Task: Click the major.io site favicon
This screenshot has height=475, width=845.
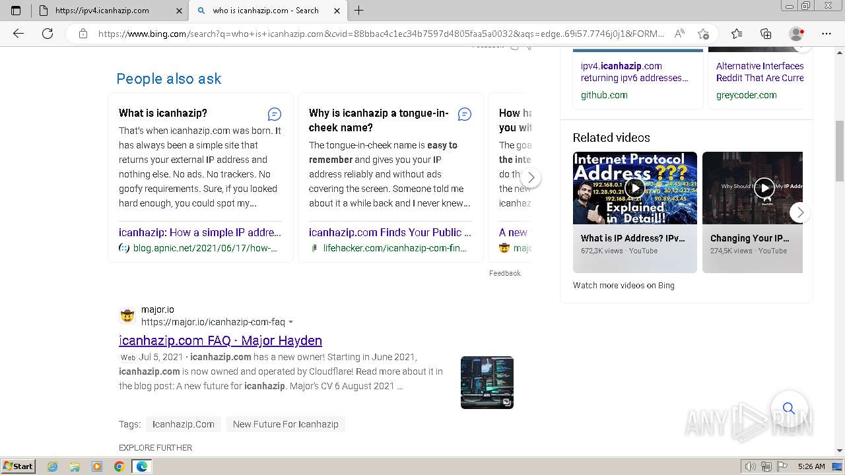Action: point(127,316)
